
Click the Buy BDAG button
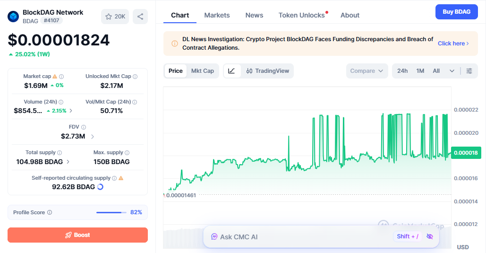[457, 12]
